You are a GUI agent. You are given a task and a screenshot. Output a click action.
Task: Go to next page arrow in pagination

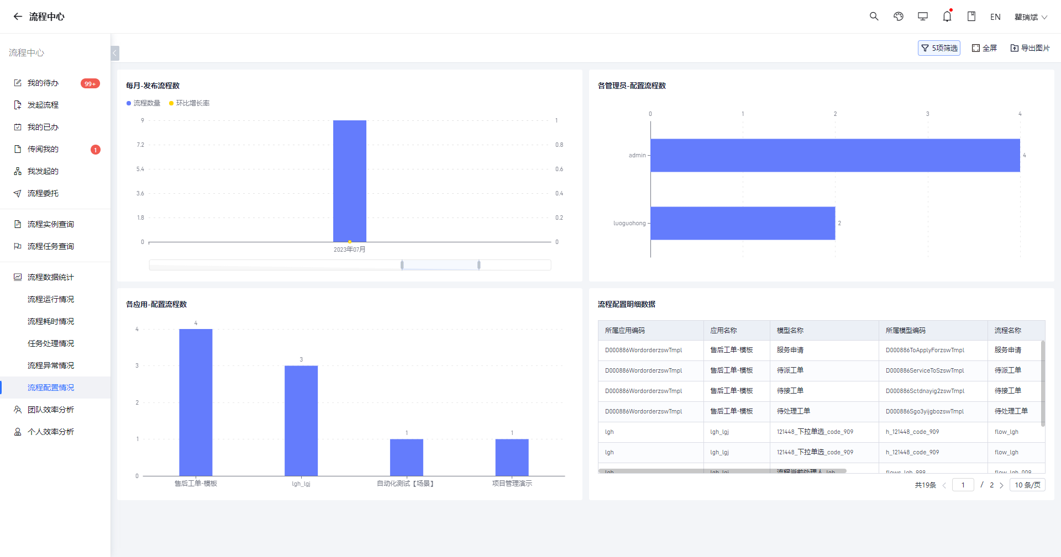point(1001,485)
